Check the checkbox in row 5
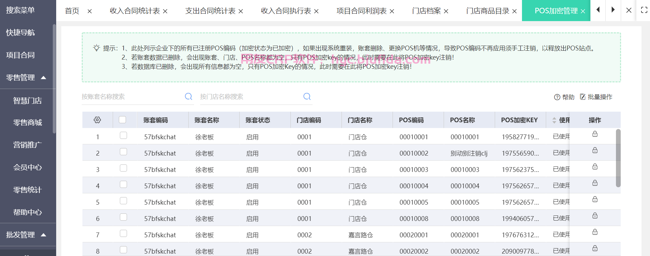650x256 pixels. [x=123, y=201]
